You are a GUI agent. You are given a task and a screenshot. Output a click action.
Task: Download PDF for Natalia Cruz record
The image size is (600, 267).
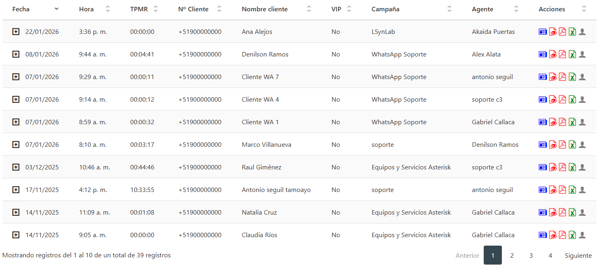[562, 213]
